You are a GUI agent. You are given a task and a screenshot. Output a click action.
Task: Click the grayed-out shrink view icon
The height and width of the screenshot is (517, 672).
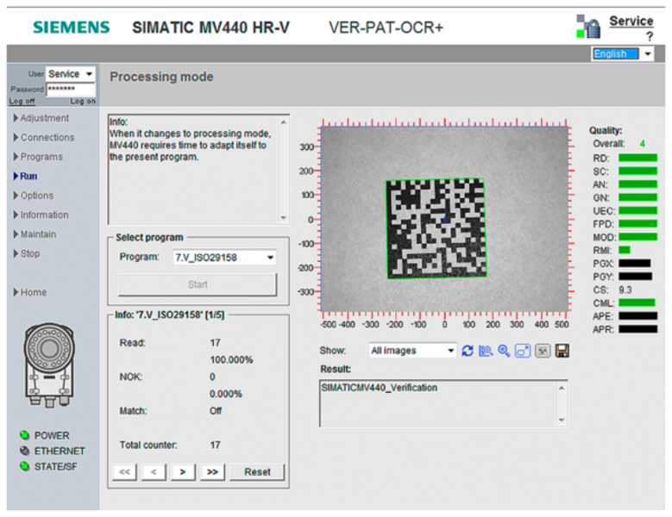click(x=543, y=351)
